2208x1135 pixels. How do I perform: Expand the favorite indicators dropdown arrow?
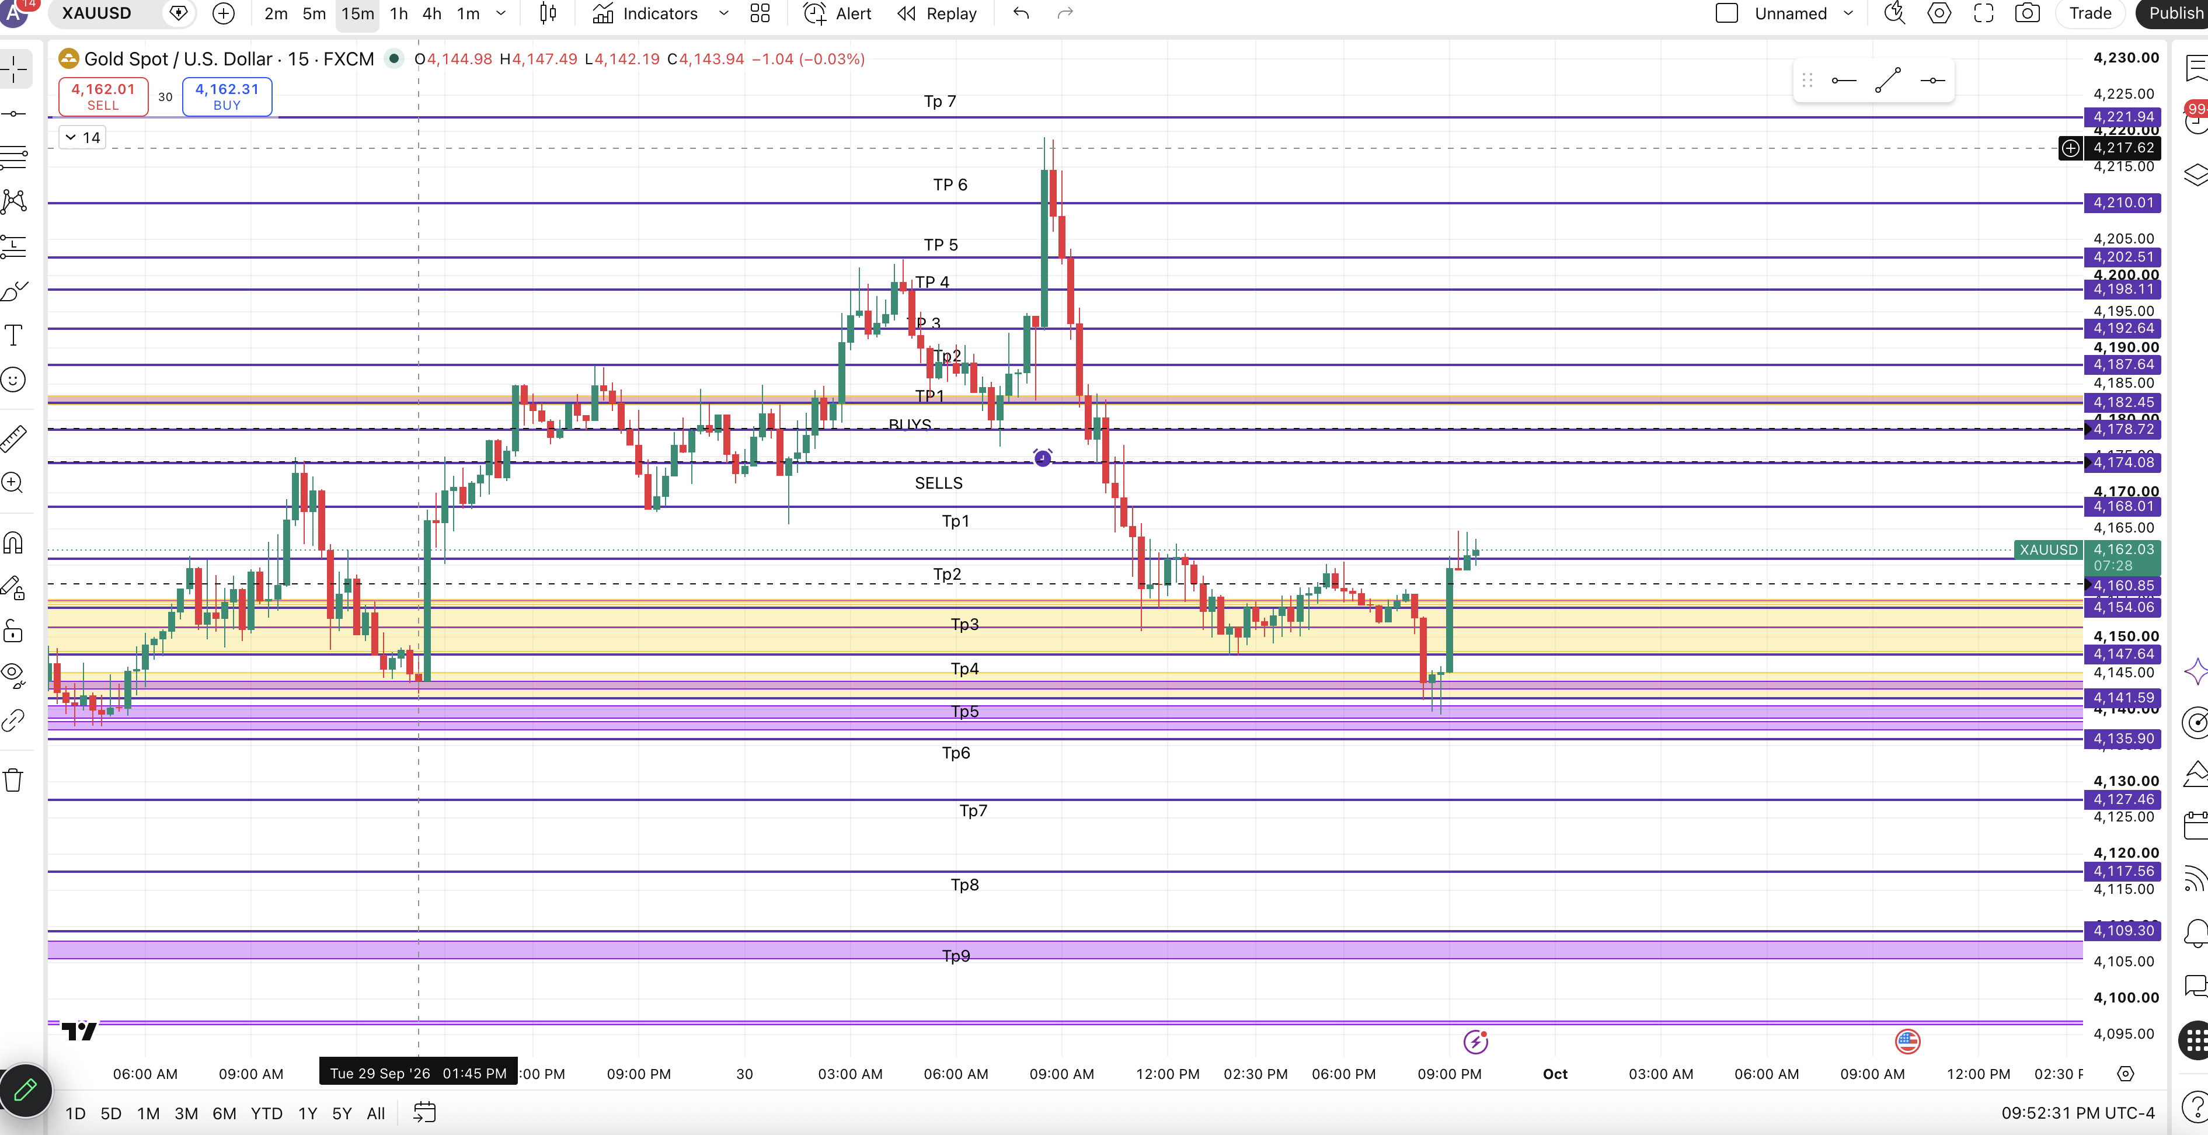(x=723, y=13)
